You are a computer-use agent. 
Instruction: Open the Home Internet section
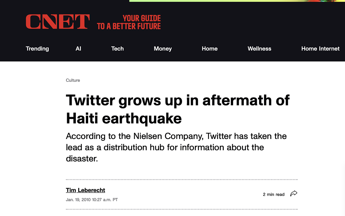[x=320, y=48]
